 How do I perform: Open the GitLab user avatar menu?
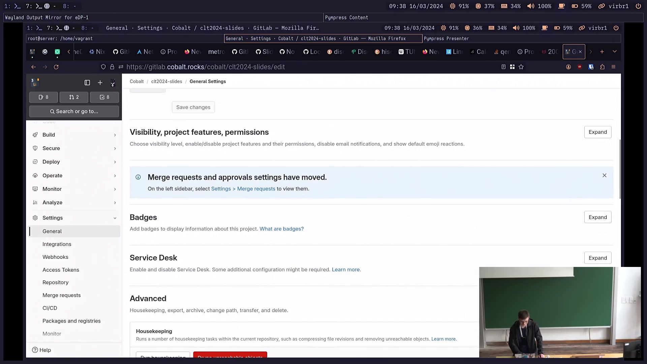tap(113, 83)
